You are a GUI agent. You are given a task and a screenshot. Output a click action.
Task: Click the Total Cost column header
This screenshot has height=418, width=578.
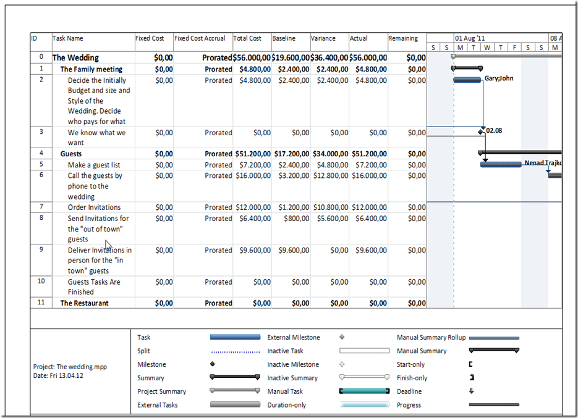(247, 38)
